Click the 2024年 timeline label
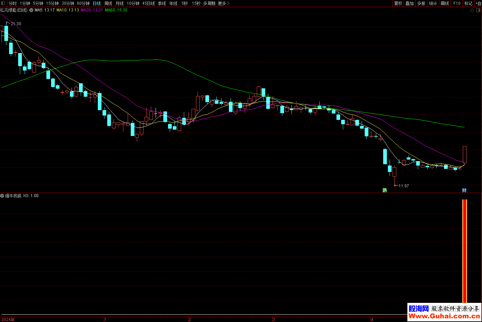This screenshot has height=322, width=482. 8,320
